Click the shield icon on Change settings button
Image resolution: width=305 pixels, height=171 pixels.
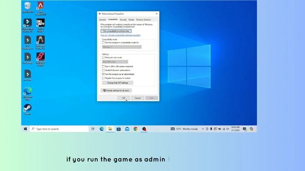pos(104,91)
